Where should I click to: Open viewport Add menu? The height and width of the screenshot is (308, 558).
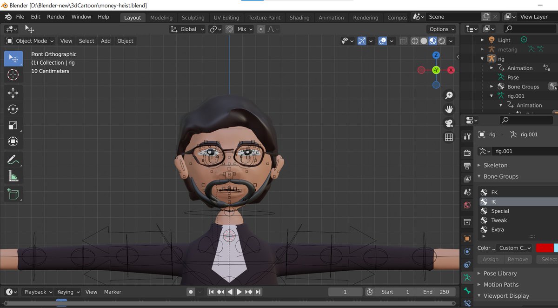(x=106, y=41)
